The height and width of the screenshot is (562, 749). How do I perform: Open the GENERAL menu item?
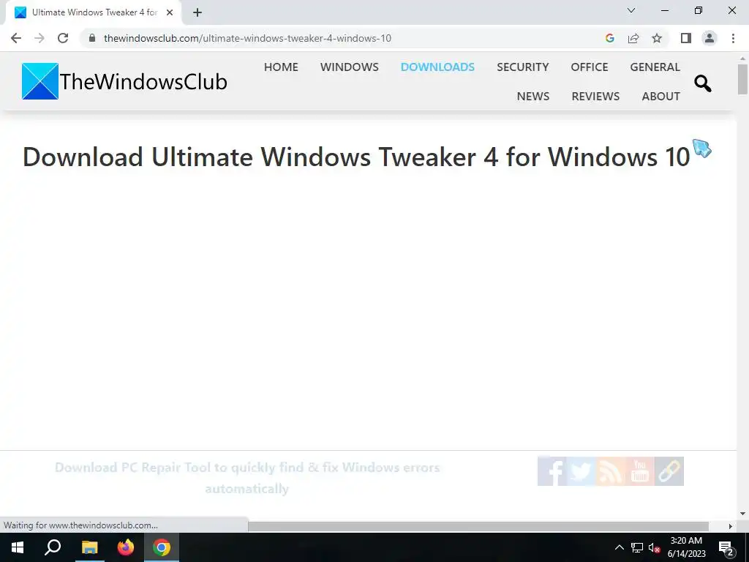coord(655,67)
